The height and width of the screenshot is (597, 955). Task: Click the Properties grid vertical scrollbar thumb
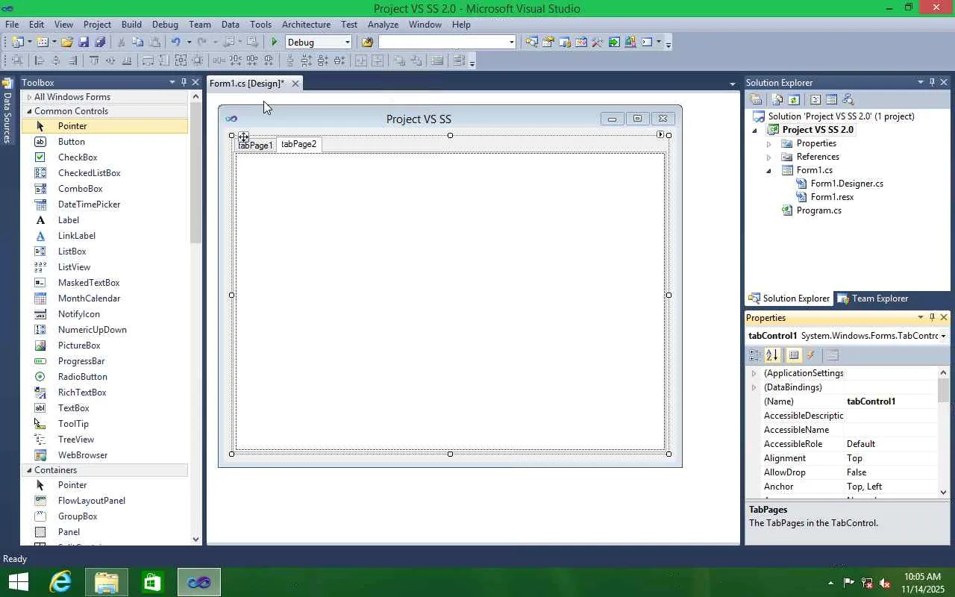(943, 391)
